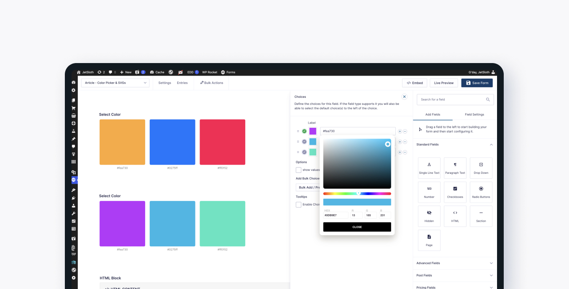This screenshot has height=289, width=569.
Task: Click the Save Form button
Action: pyautogui.click(x=477, y=83)
